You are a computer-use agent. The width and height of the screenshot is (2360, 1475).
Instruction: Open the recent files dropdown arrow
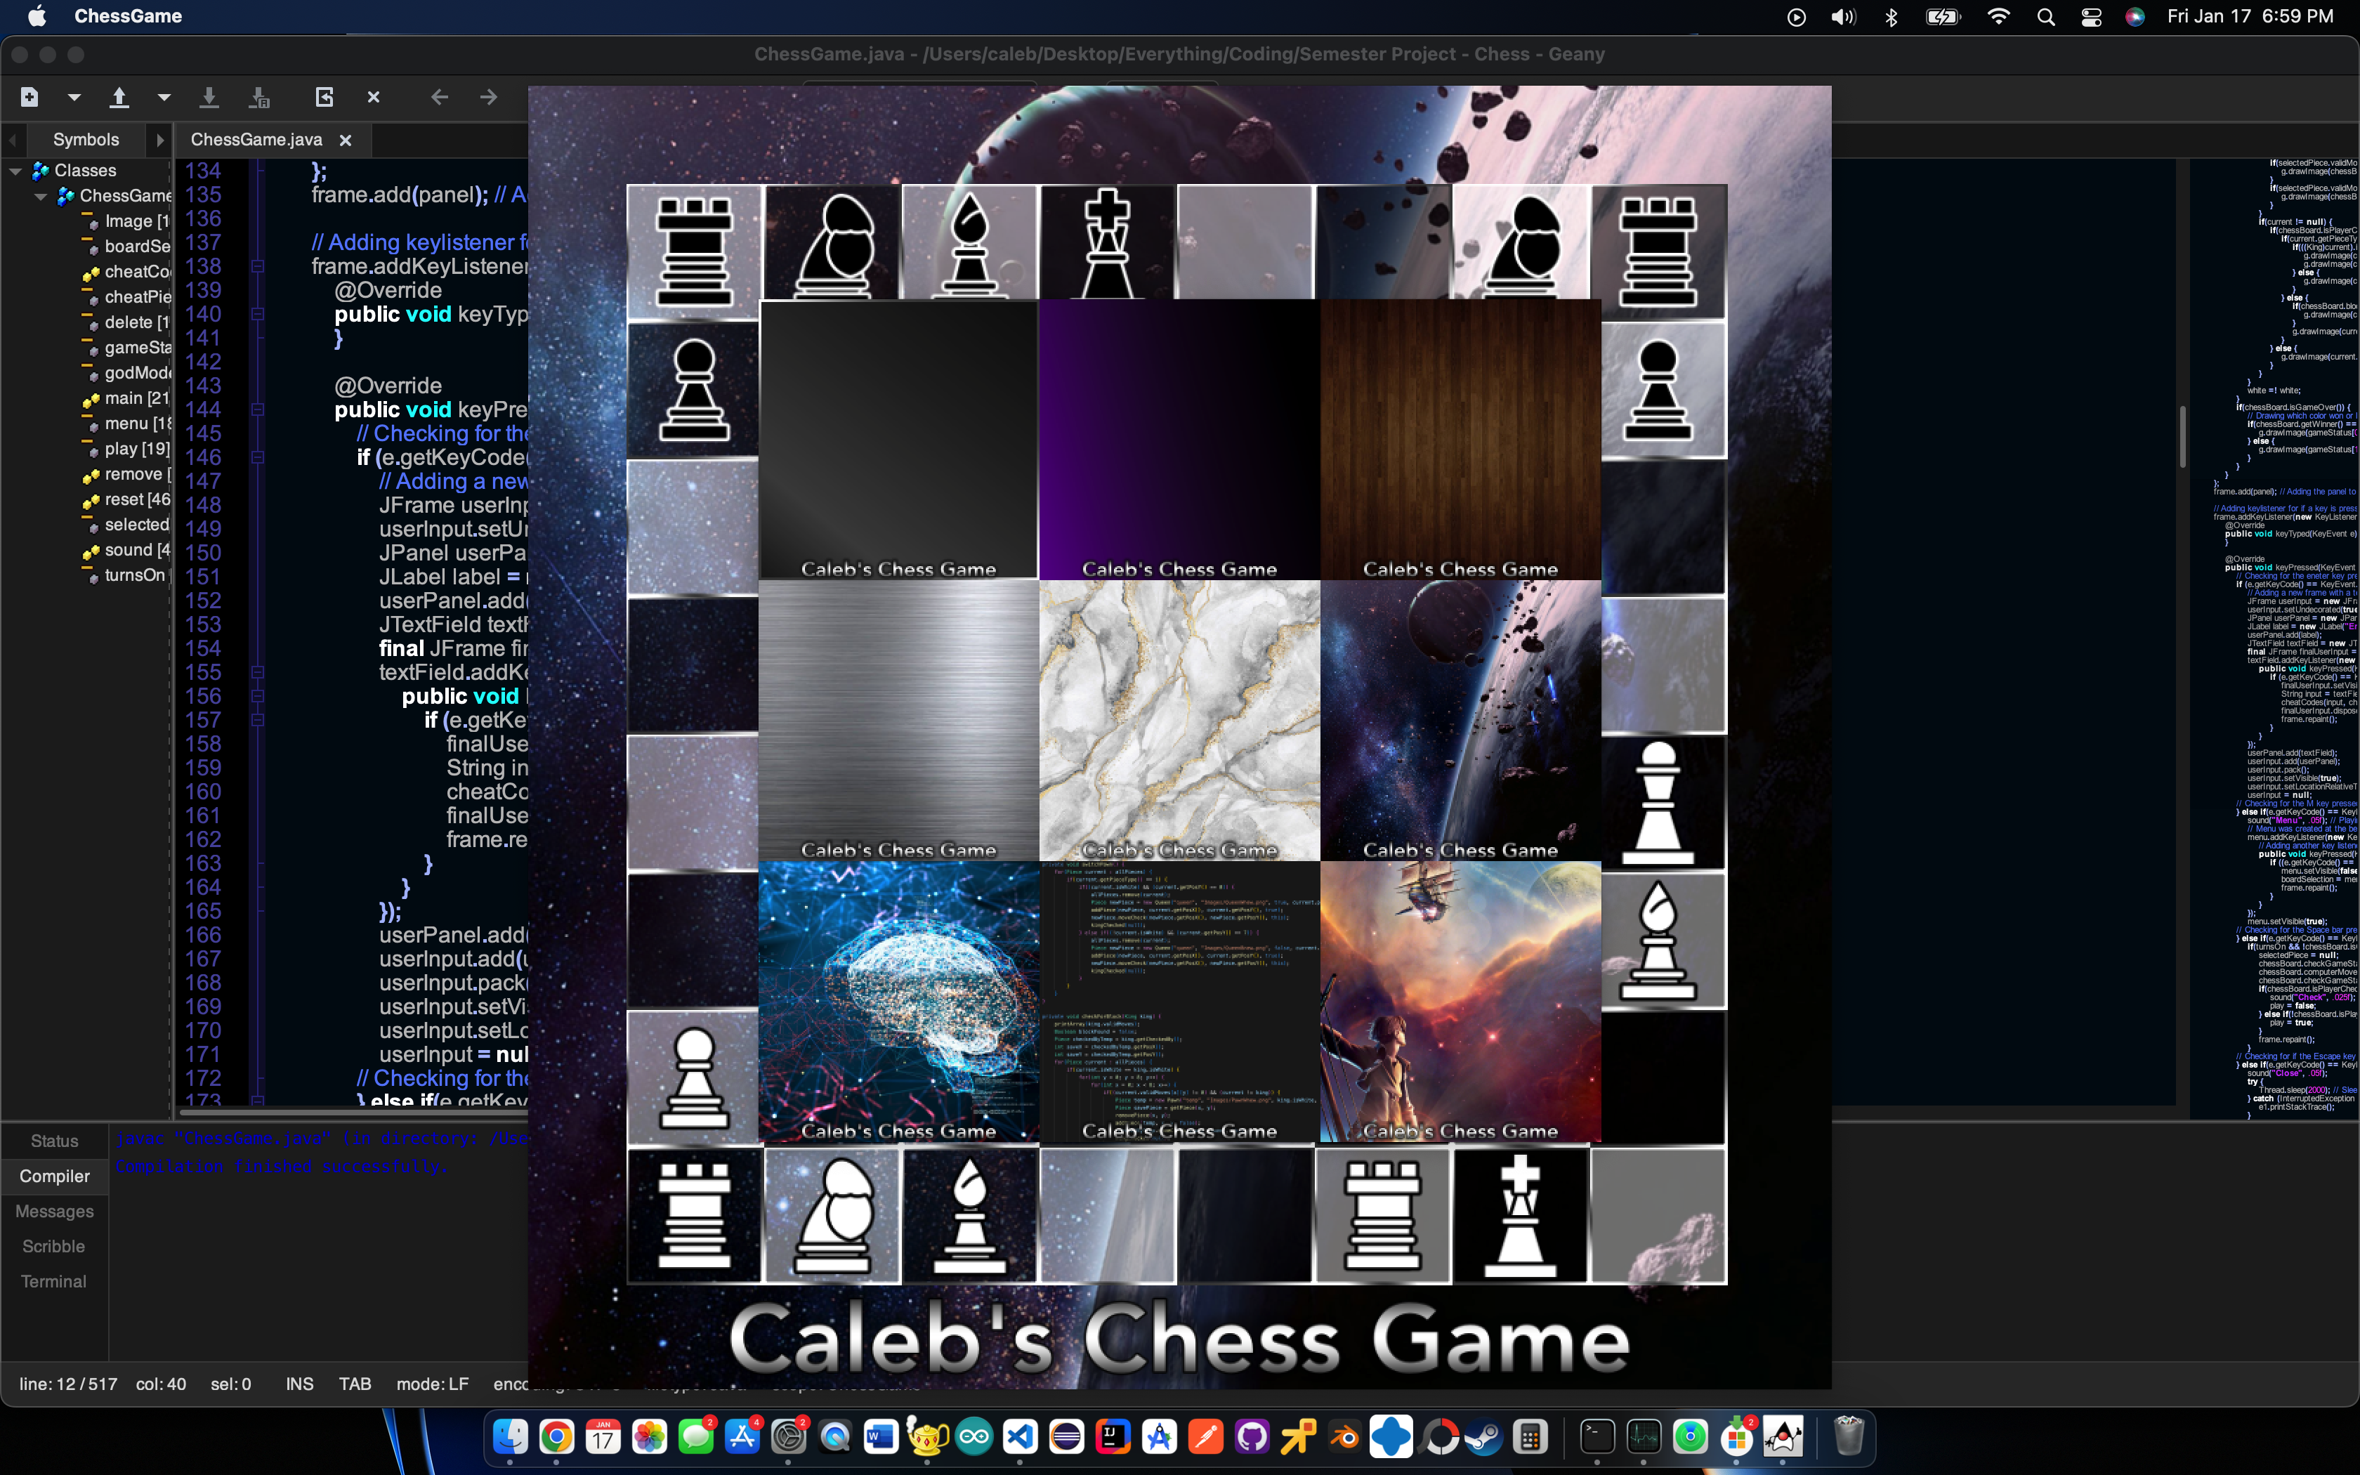[164, 98]
